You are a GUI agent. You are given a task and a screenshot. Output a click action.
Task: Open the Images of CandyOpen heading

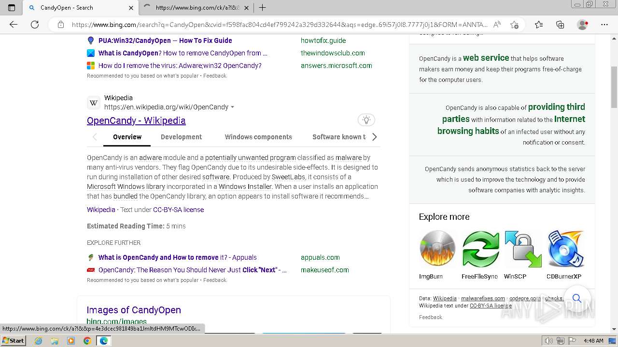click(x=134, y=310)
